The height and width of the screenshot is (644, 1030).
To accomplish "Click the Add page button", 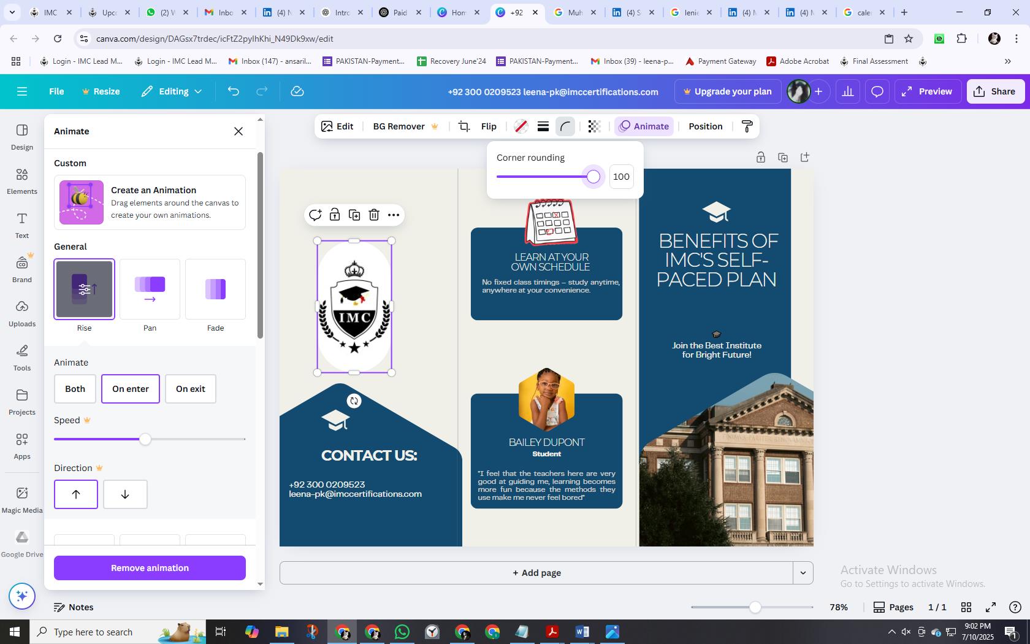I will click(536, 573).
